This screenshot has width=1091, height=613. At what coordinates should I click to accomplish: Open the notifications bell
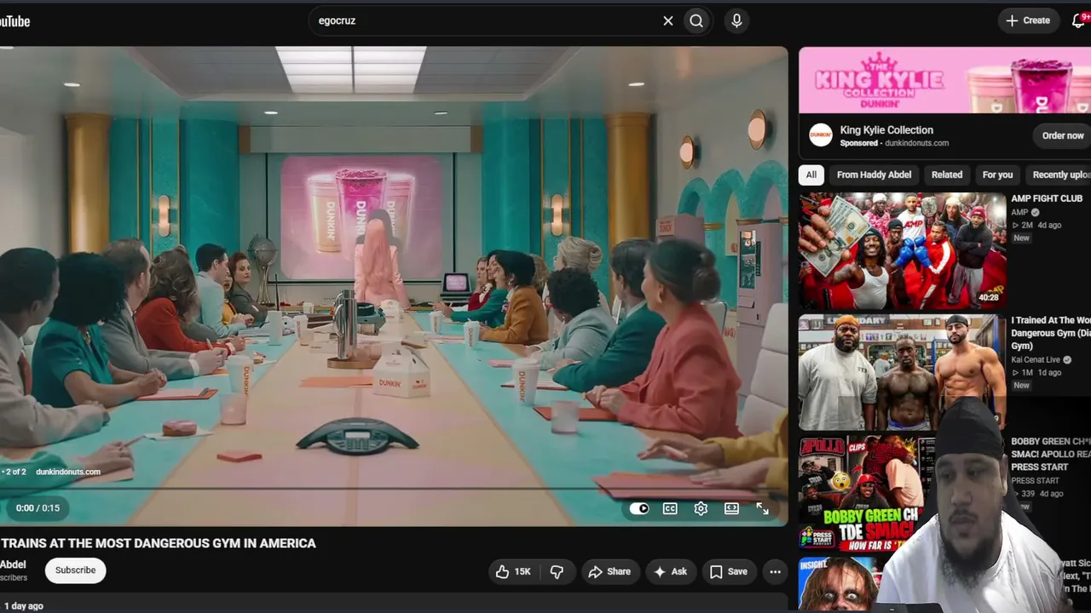pos(1079,20)
